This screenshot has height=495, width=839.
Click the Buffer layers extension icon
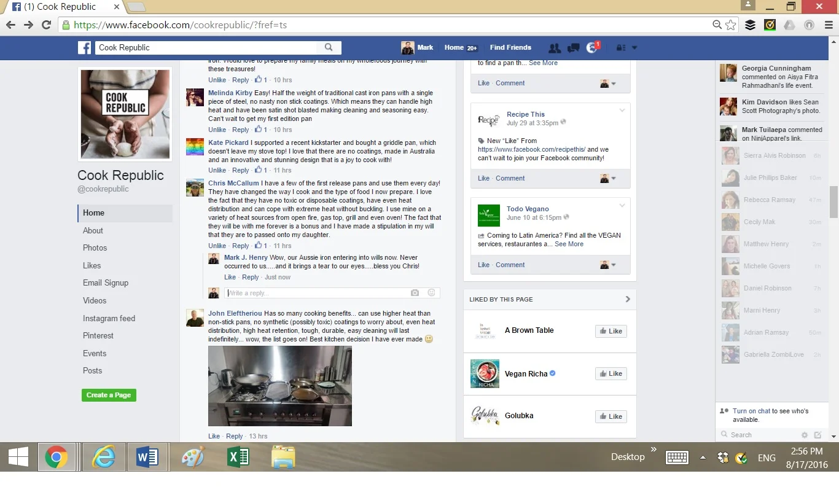coord(750,25)
